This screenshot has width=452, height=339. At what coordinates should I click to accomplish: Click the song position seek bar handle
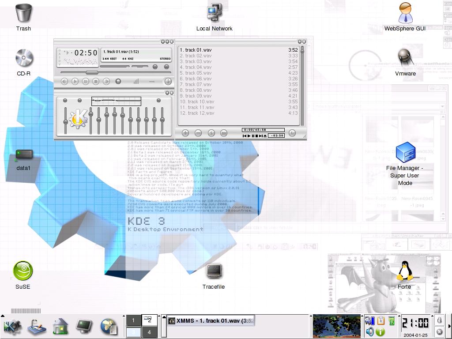(92, 72)
